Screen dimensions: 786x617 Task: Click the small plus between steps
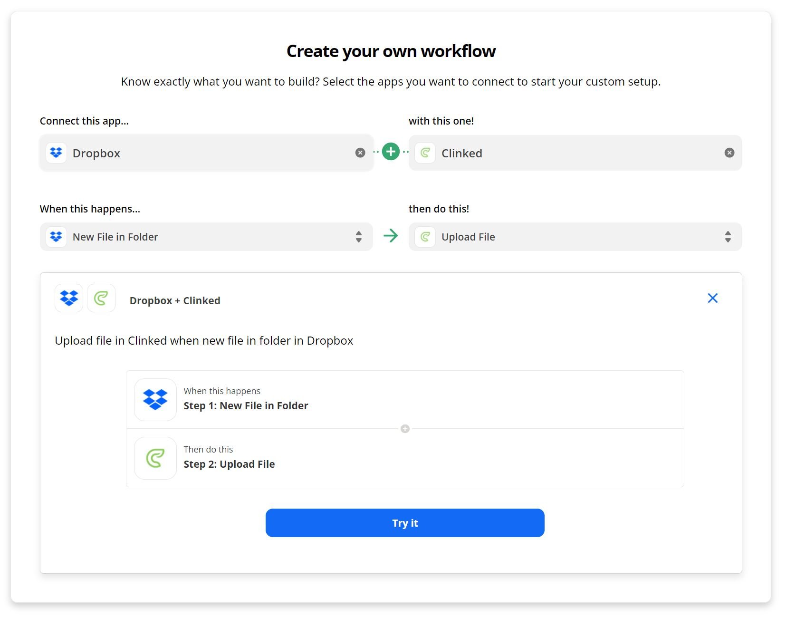[405, 429]
